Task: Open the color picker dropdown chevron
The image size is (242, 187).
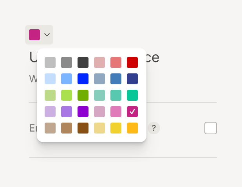Action: [47, 35]
